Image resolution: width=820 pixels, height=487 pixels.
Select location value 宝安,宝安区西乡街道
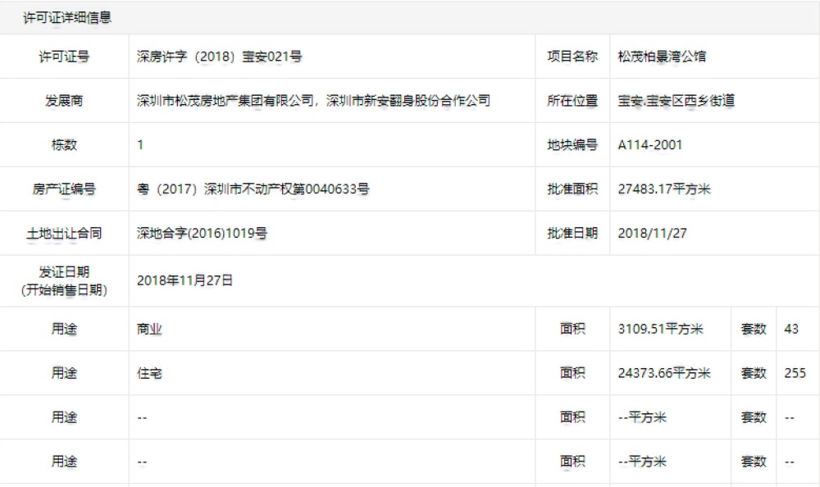click(x=676, y=101)
